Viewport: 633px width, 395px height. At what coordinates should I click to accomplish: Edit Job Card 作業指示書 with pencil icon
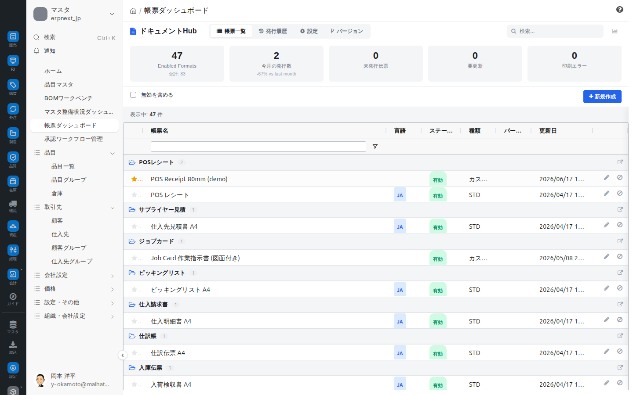pos(606,256)
